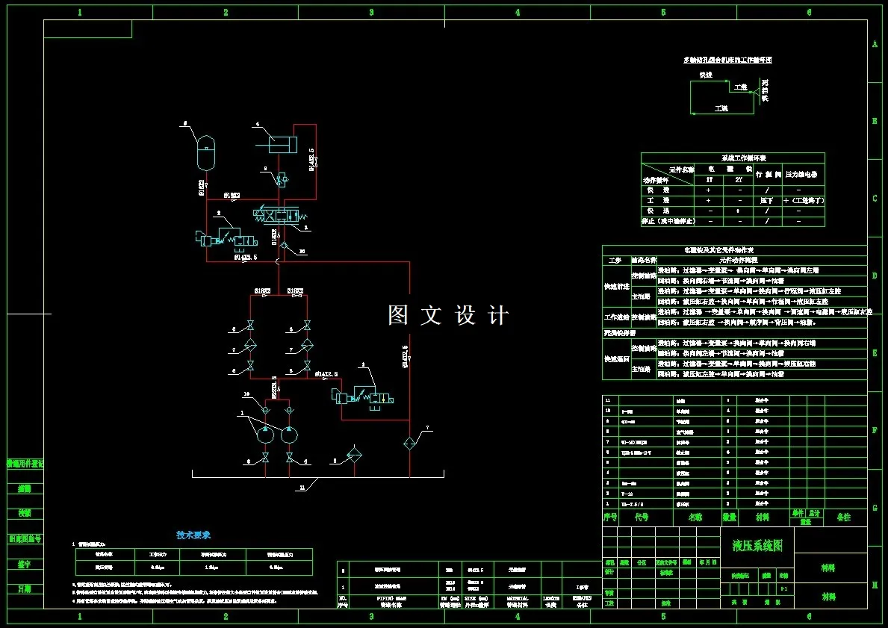Click the 签字 label on the left margin
The height and width of the screenshot is (628, 888).
(x=25, y=564)
